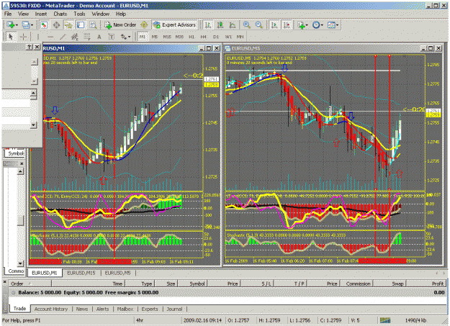Switch timeframe to M15

point(167,37)
